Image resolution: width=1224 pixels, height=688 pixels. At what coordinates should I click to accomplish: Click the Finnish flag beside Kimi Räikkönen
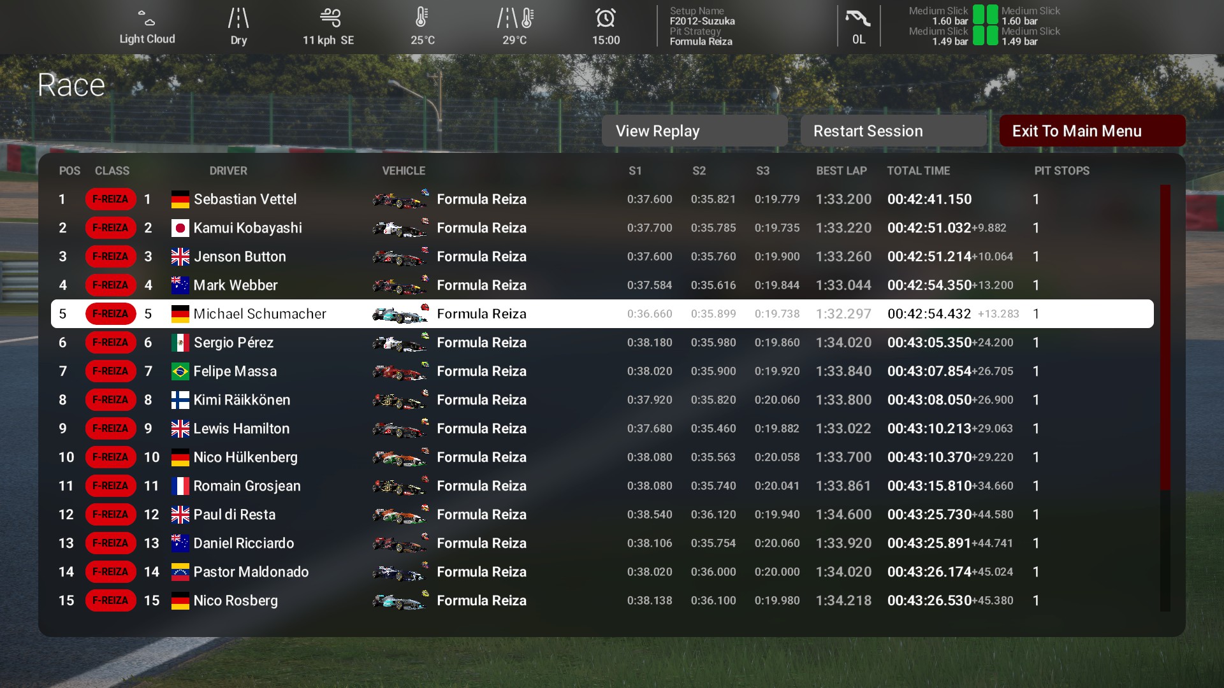point(180,400)
